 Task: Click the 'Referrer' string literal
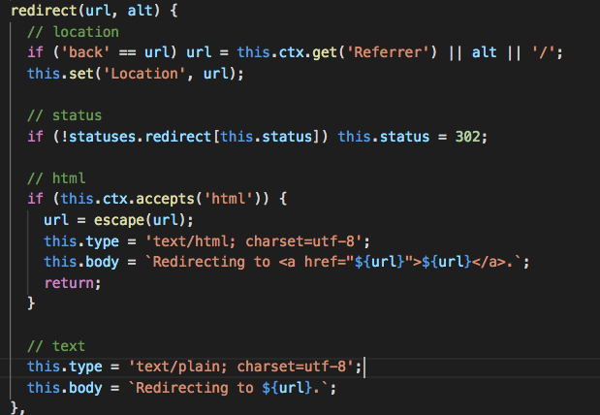[388, 52]
